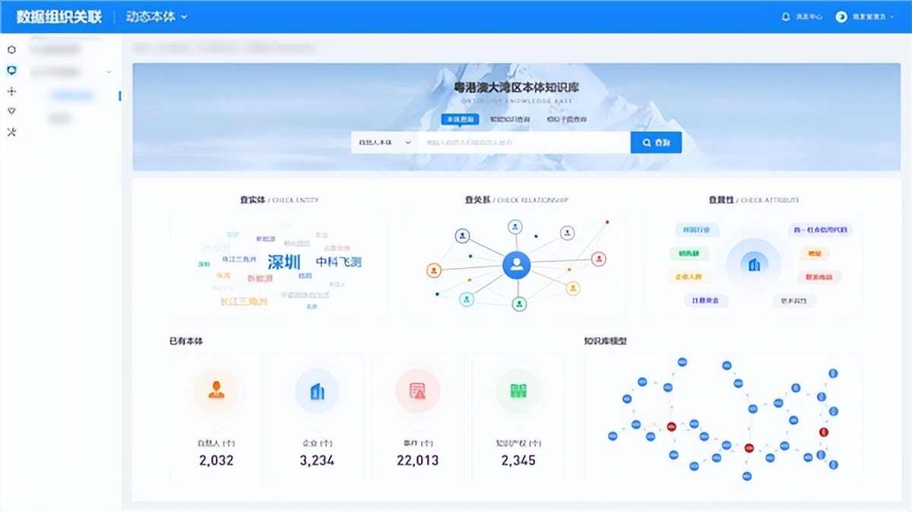Select the hexagon icon in the left sidebar
The height and width of the screenshot is (512, 912).
pyautogui.click(x=11, y=49)
